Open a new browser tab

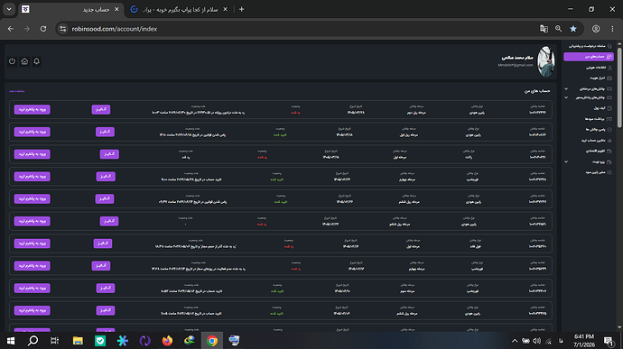click(x=242, y=9)
